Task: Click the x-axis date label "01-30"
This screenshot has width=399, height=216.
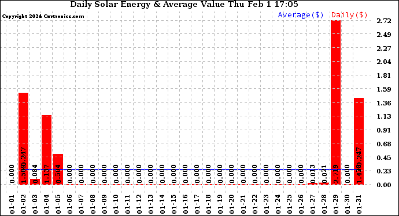Action: (x=348, y=204)
